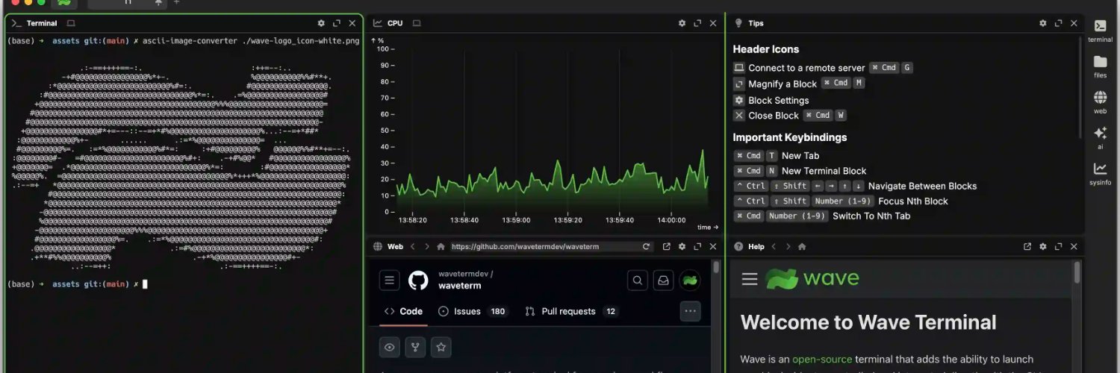The image size is (1120, 373).
Task: Magnify the Terminal block
Action: (x=337, y=23)
